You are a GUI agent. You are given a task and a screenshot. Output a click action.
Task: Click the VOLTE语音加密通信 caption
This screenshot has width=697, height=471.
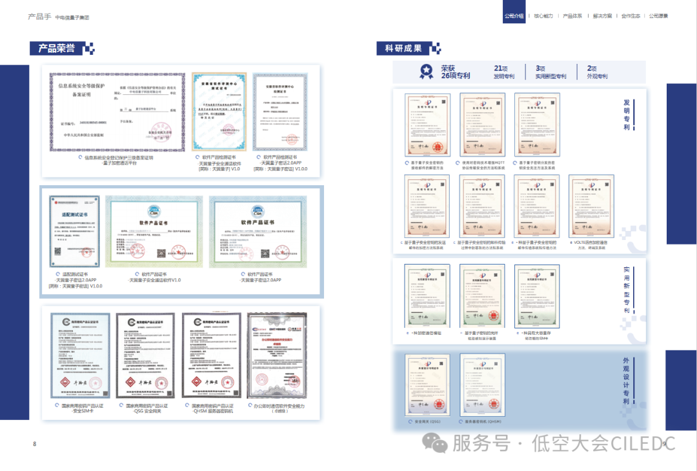[589, 245]
